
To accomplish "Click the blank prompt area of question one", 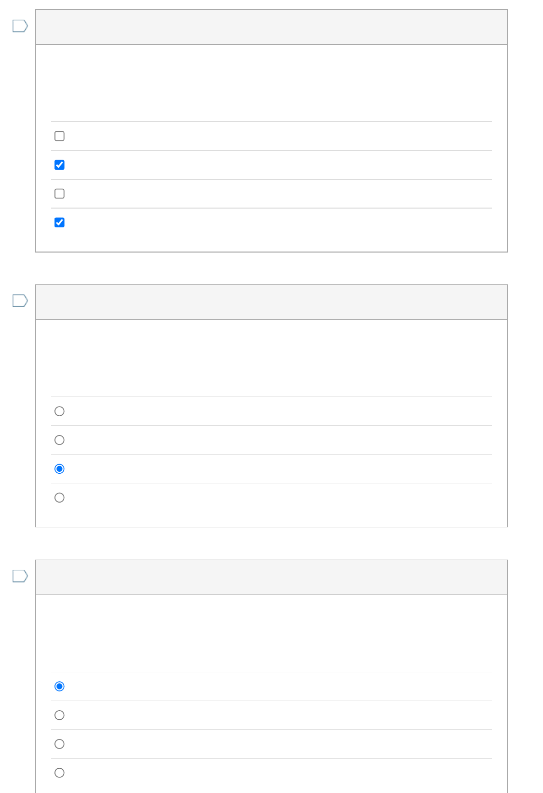I will [x=271, y=83].
